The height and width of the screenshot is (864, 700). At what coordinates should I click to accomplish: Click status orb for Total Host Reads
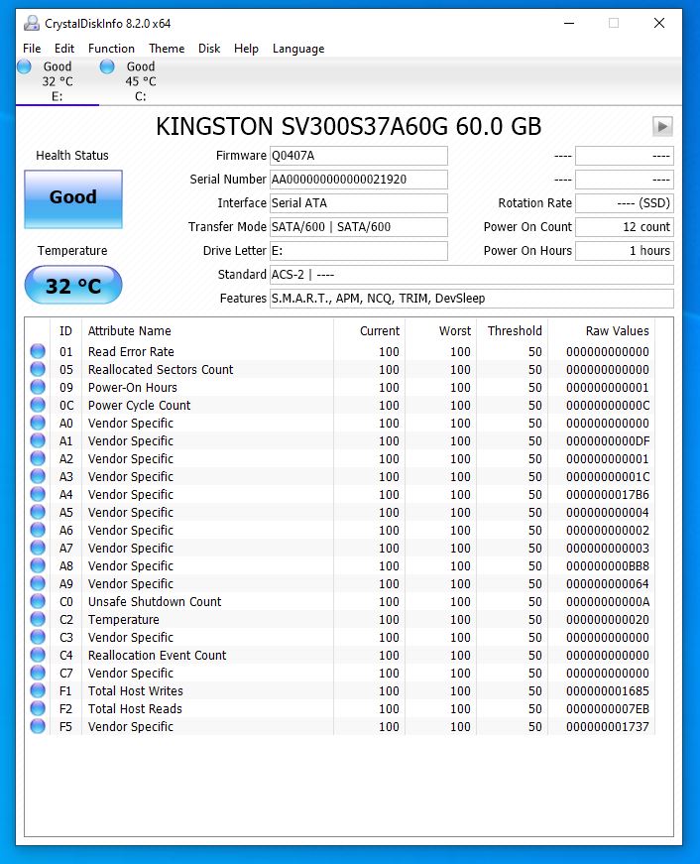click(38, 708)
